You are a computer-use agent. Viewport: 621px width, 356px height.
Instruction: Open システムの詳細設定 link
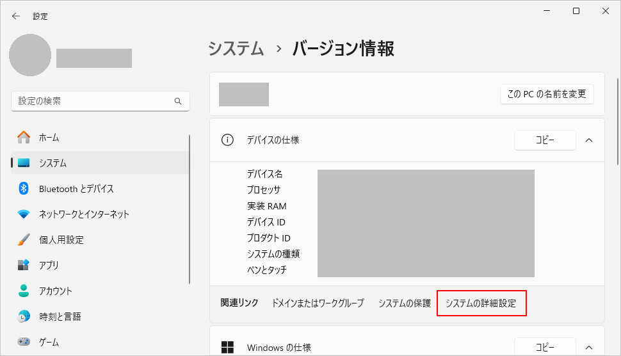point(481,303)
